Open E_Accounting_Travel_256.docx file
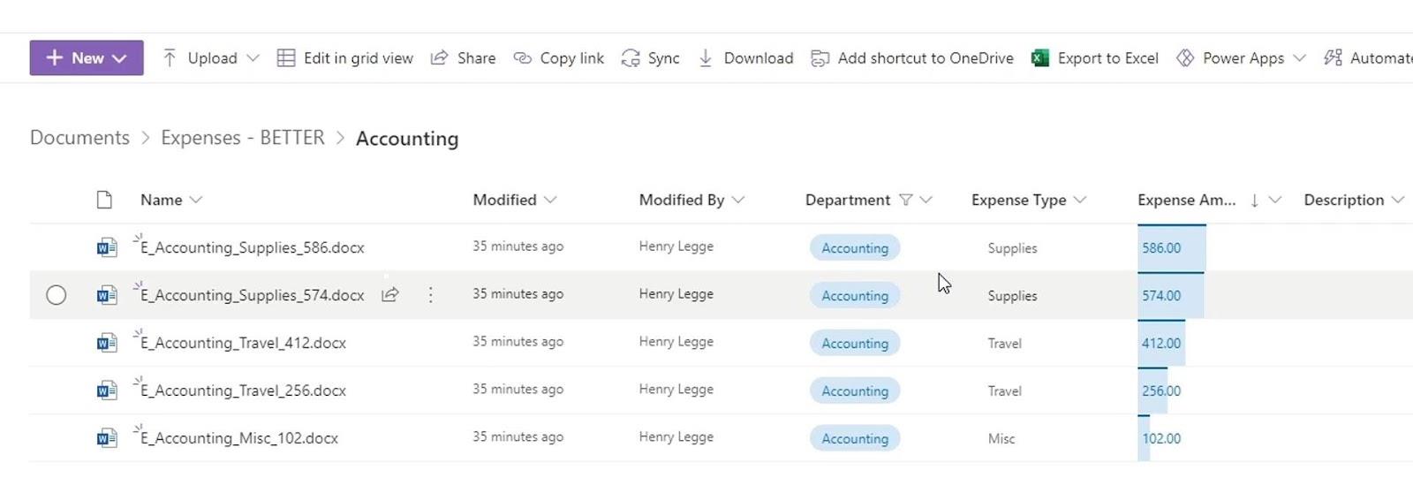This screenshot has height=493, width=1413. tap(243, 391)
